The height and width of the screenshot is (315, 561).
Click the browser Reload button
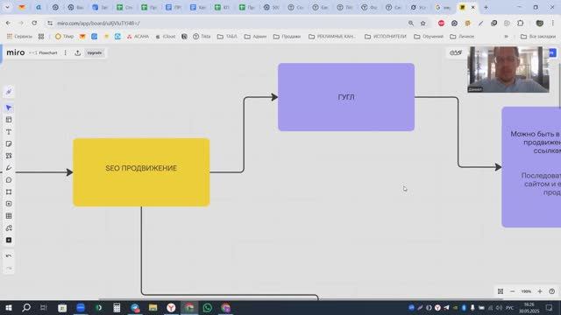tap(34, 23)
